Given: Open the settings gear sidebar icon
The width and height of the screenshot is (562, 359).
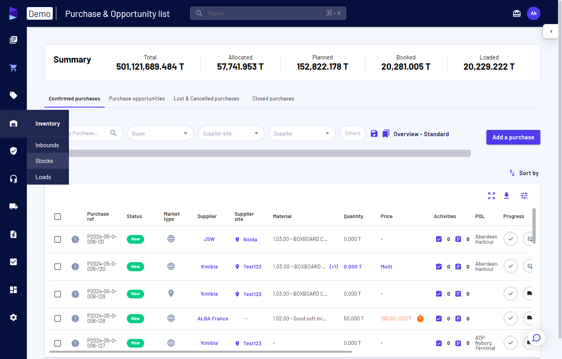Looking at the screenshot, I should tap(13, 317).
